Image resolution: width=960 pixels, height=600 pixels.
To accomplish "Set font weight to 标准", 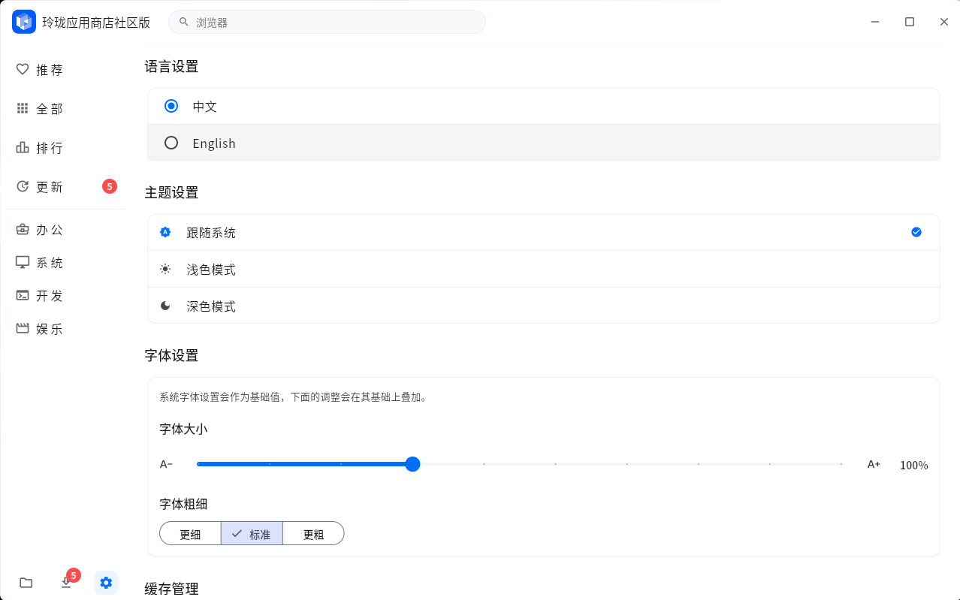I will [252, 534].
